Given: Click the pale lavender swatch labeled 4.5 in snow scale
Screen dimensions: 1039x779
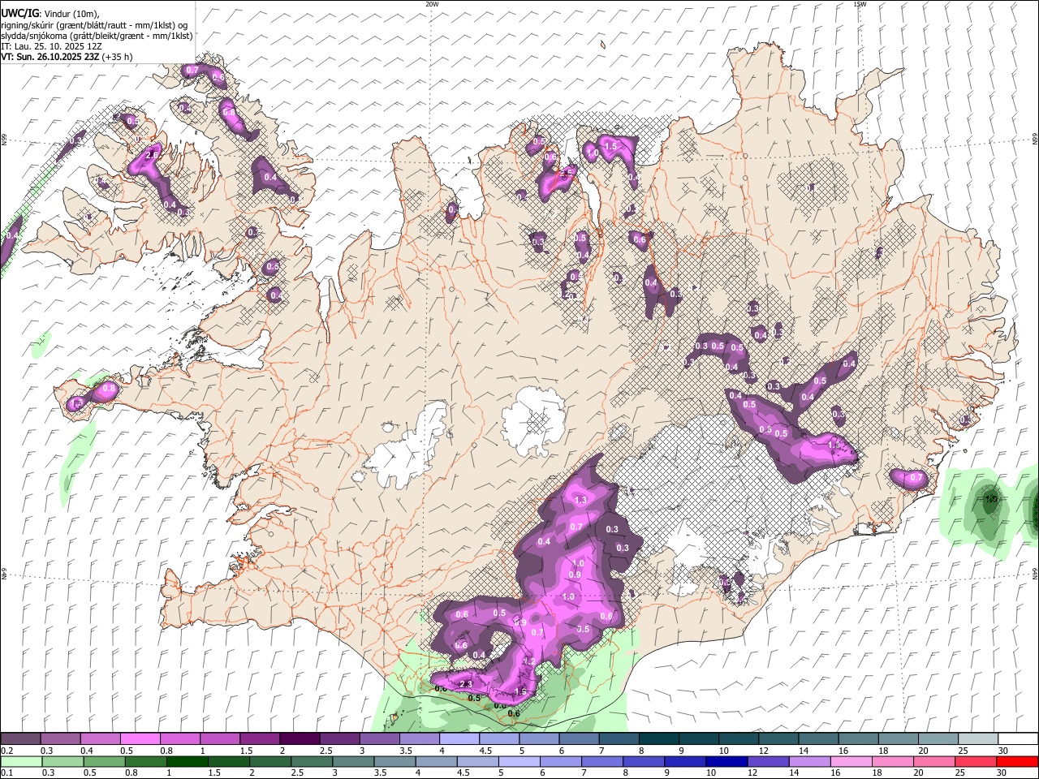Looking at the screenshot, I should (498, 738).
